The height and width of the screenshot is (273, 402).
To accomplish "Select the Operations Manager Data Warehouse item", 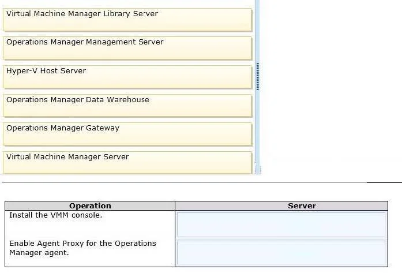I will [127, 106].
